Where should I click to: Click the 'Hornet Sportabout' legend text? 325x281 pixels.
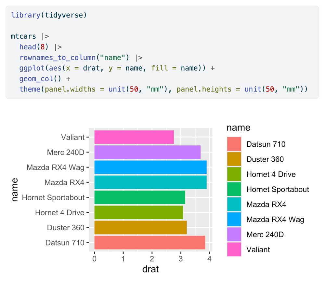point(278,189)
